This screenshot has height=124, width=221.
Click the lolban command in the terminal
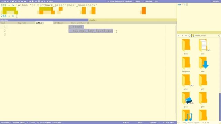57,5
